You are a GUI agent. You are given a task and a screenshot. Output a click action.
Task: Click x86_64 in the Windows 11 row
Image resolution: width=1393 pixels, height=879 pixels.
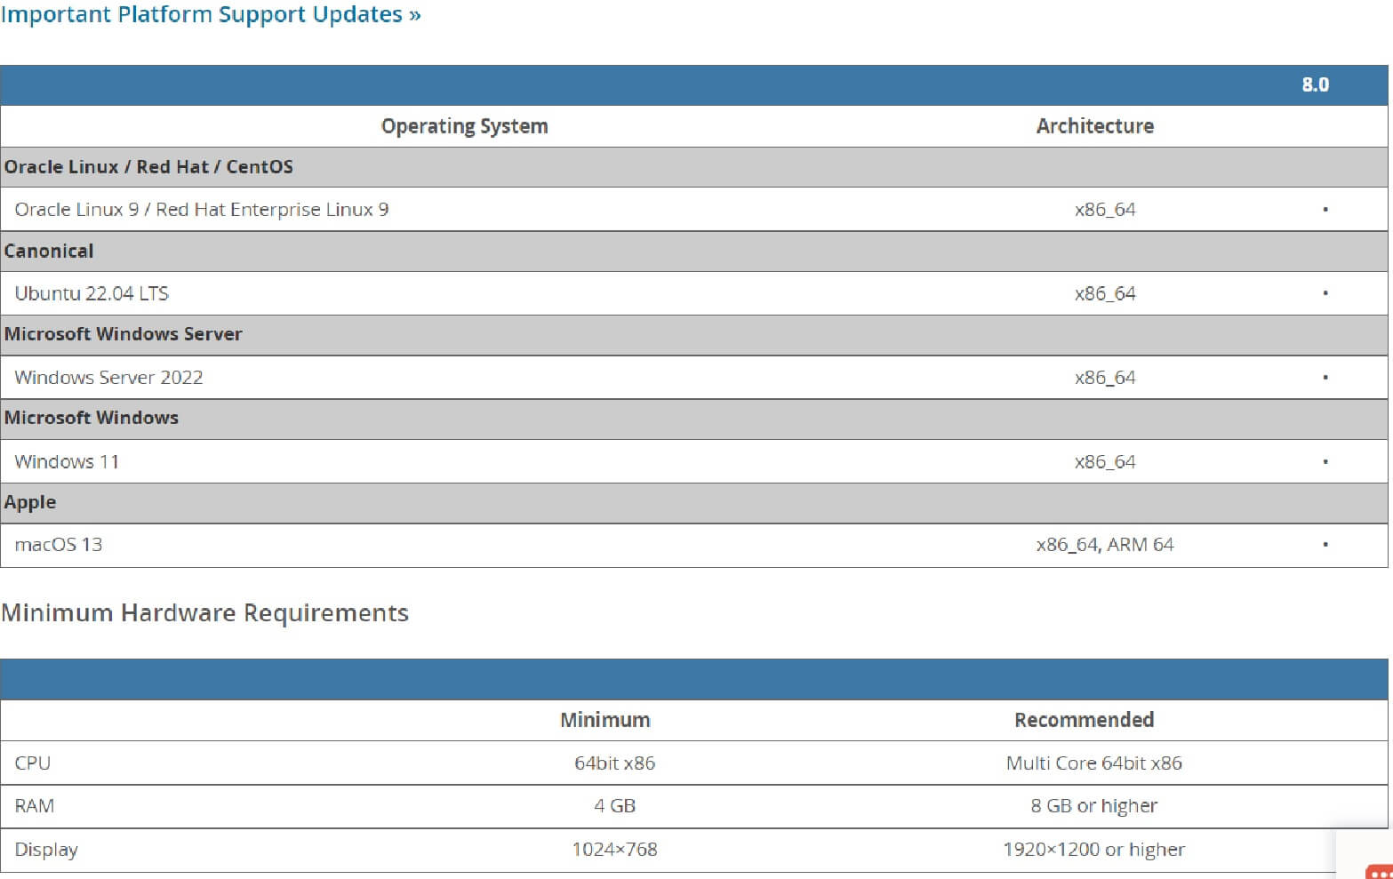point(1105,462)
